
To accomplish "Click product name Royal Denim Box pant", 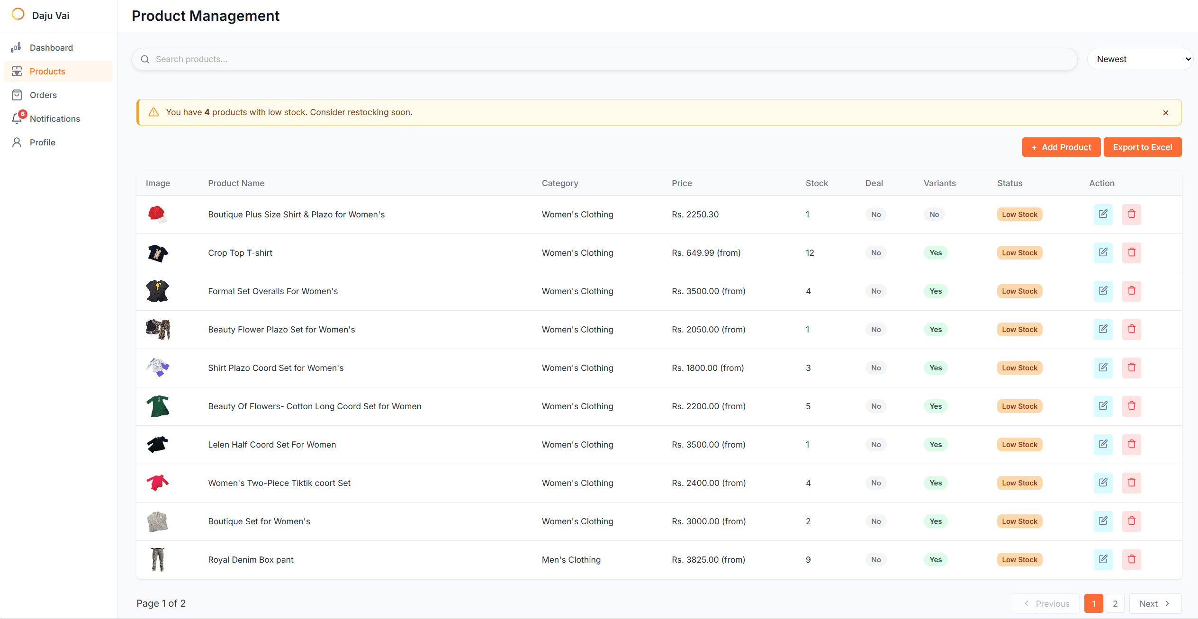I will tap(251, 559).
